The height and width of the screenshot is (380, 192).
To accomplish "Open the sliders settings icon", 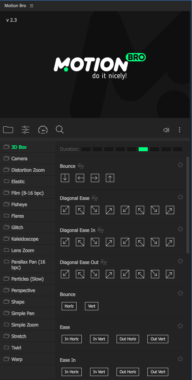I will [25, 130].
